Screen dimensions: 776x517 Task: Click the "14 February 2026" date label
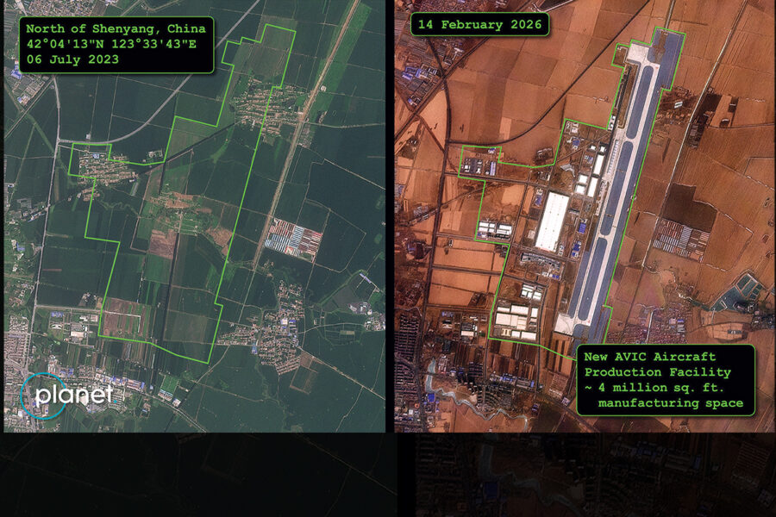[x=480, y=25]
